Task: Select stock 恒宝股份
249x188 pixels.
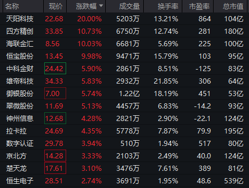Action: (x=20, y=56)
